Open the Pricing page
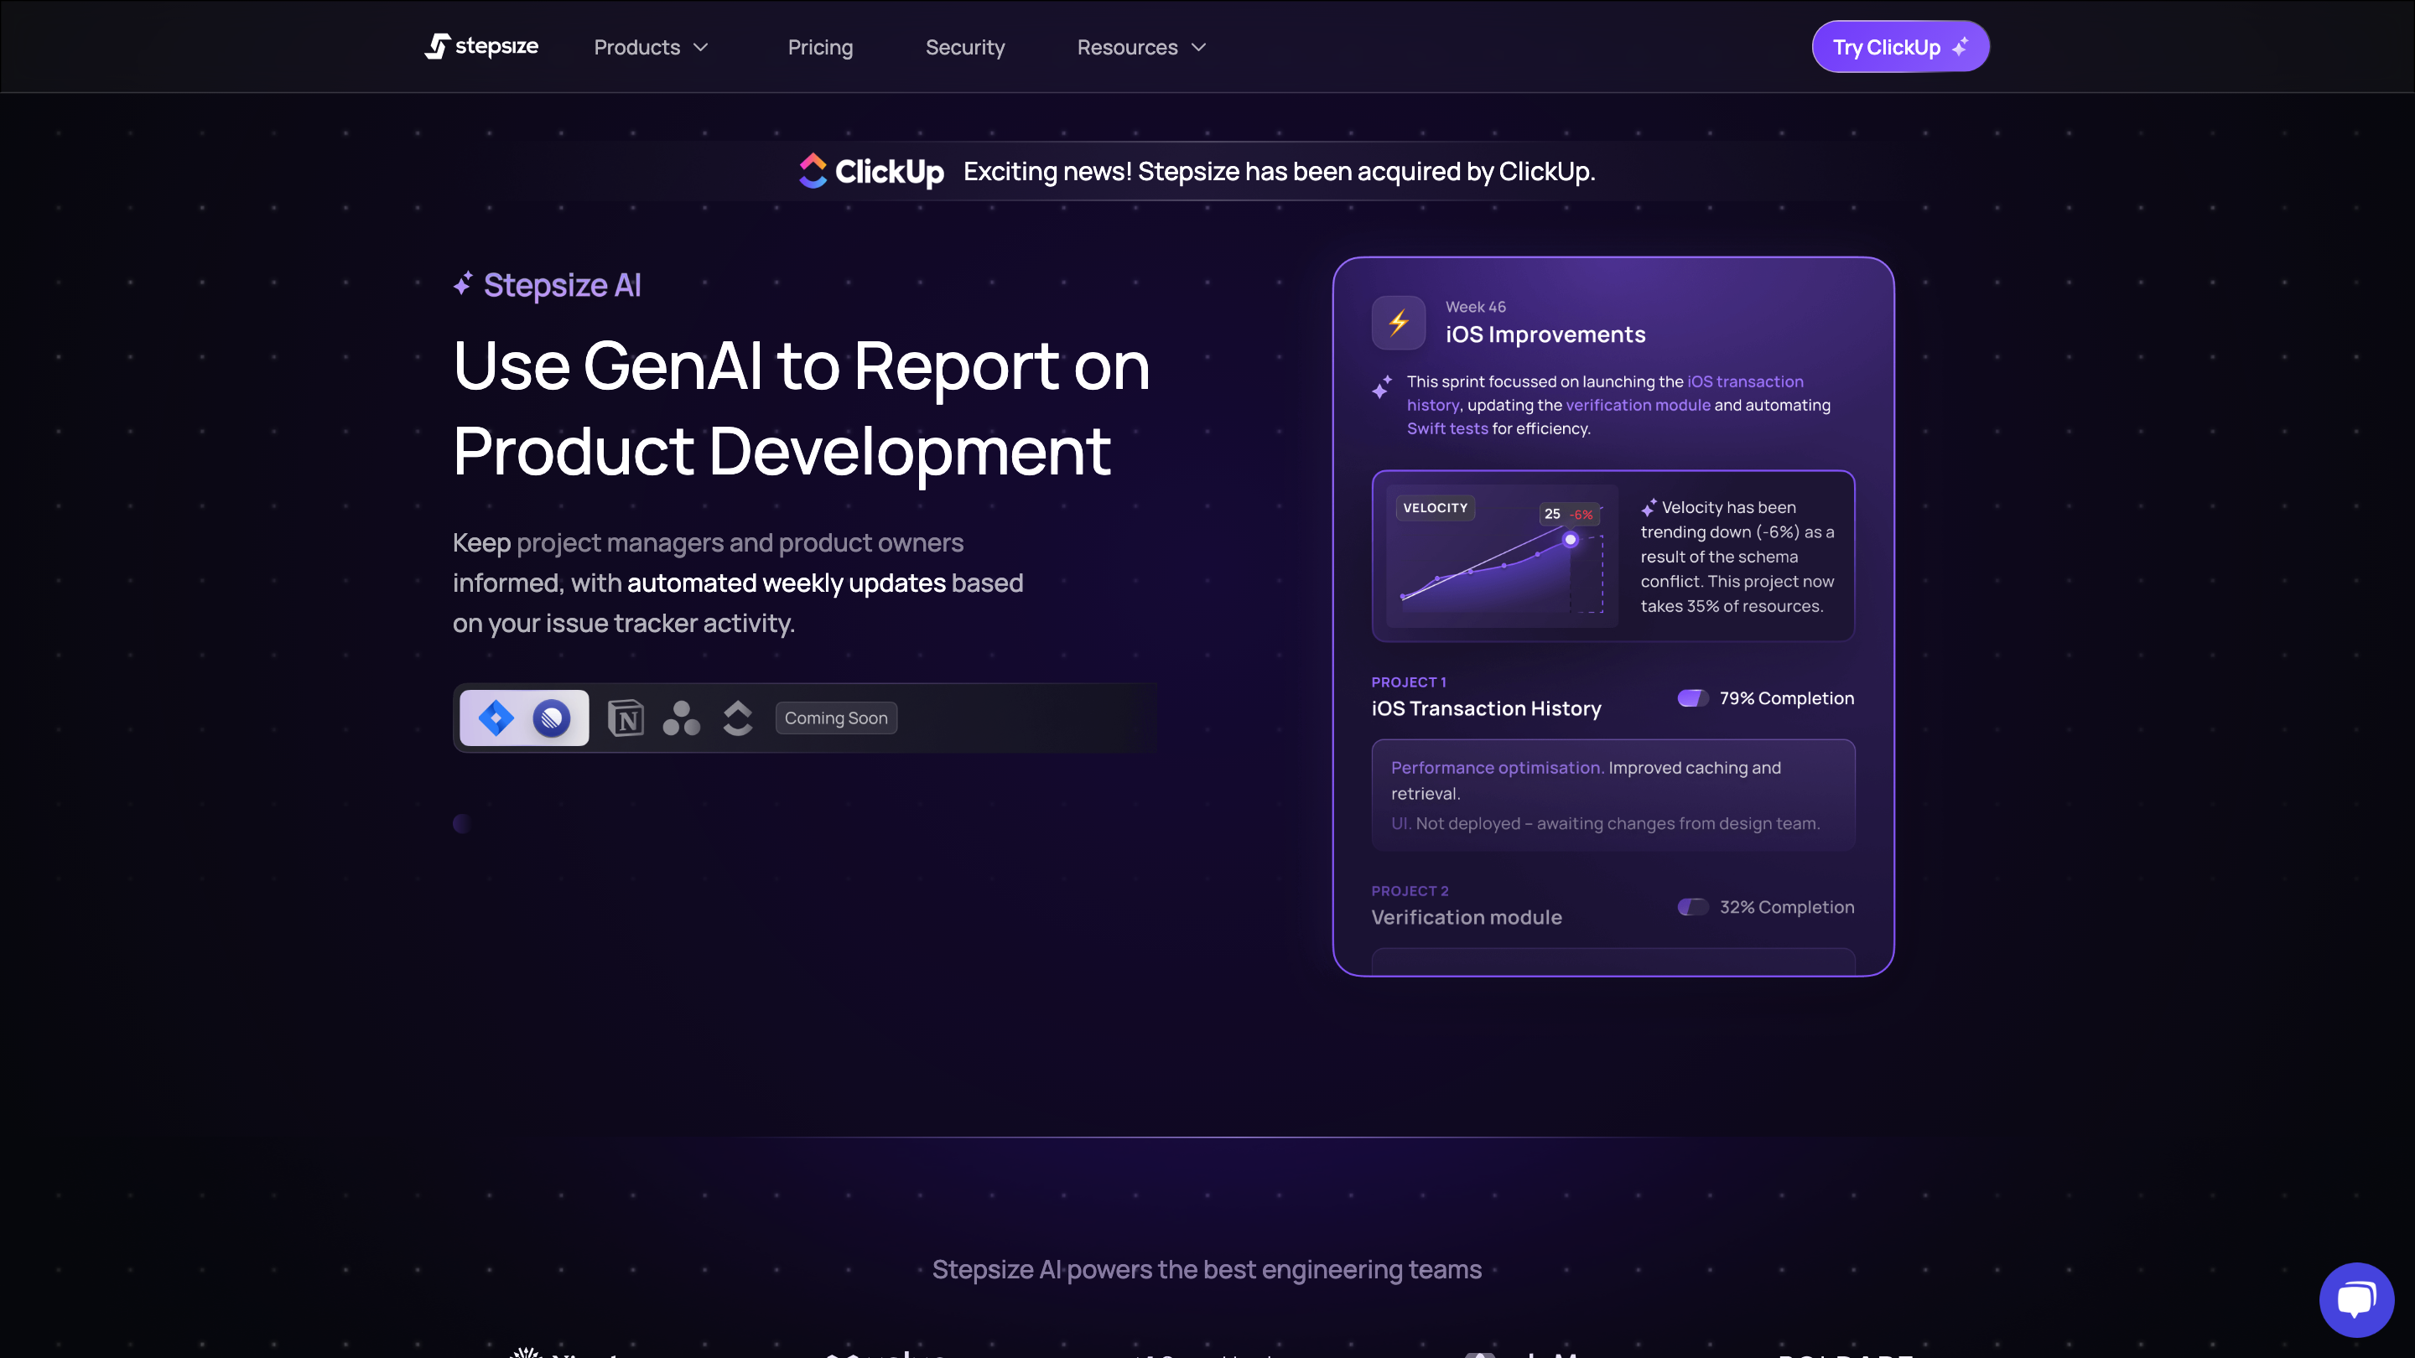This screenshot has height=1358, width=2415. tap(820, 47)
